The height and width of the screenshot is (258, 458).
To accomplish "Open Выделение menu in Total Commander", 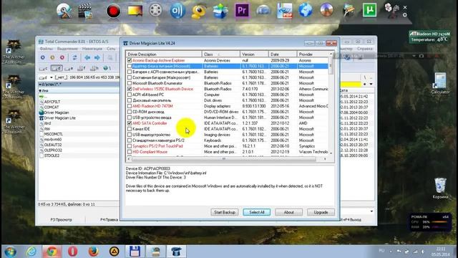I will [67, 49].
